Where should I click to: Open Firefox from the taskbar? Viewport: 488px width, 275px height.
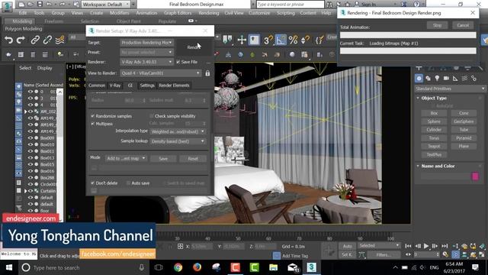[x=197, y=267]
